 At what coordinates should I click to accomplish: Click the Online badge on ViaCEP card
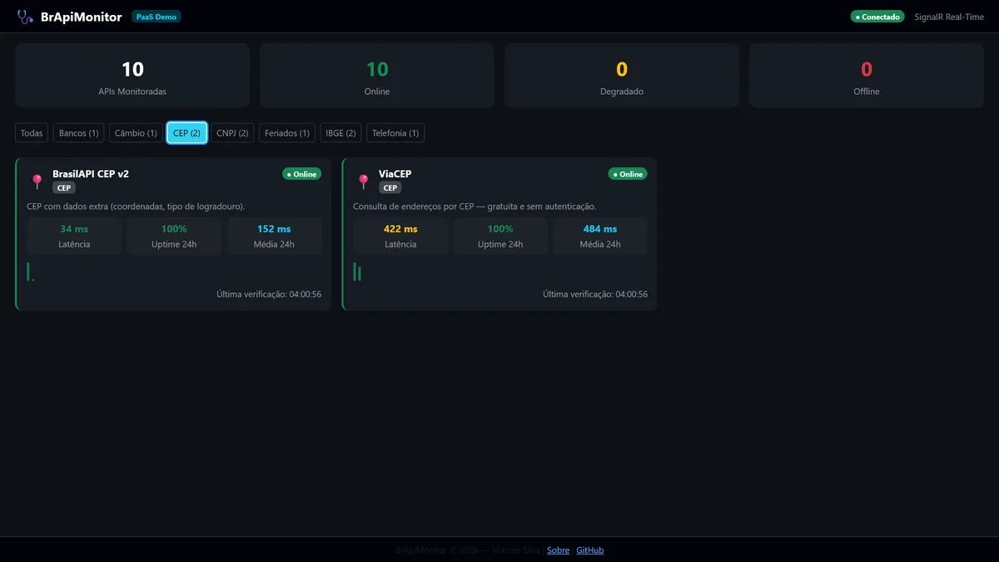click(x=628, y=174)
